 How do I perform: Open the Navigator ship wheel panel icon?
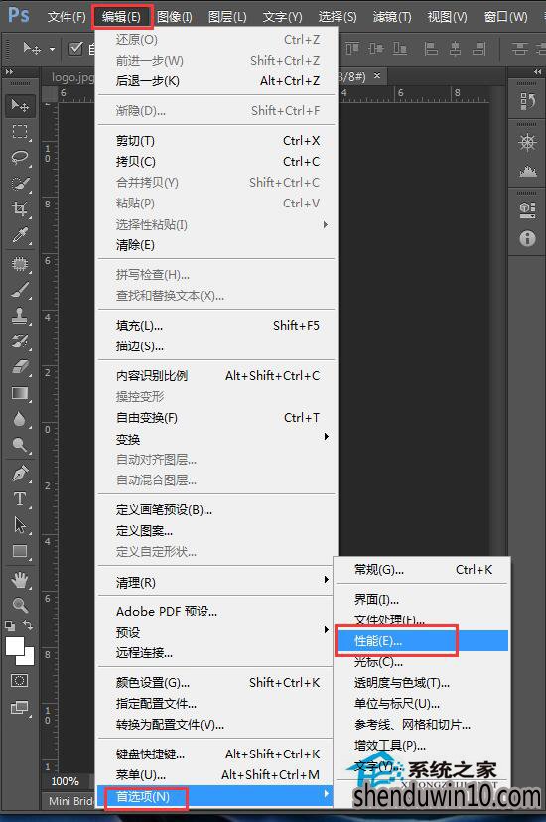click(527, 143)
